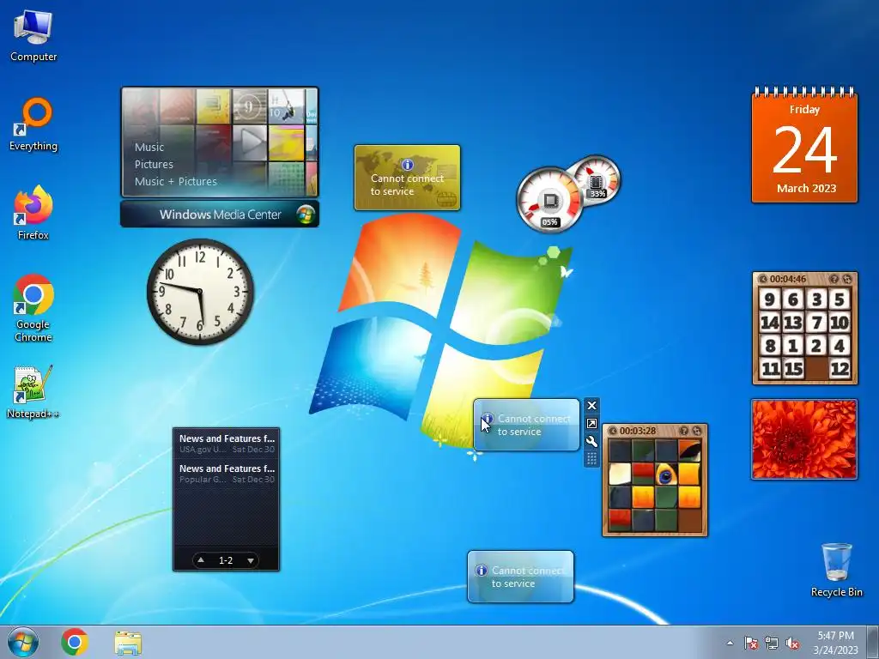Screen dimensions: 879x659
Task: Show hidden tray icons arrow
Action: pos(730,643)
